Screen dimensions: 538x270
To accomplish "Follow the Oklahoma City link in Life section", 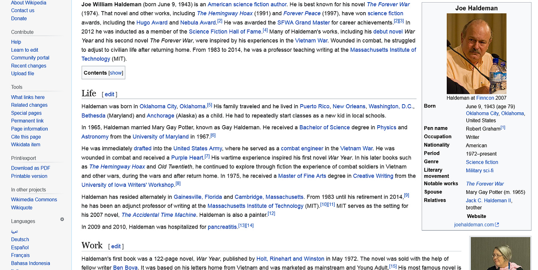I will pos(158,106).
